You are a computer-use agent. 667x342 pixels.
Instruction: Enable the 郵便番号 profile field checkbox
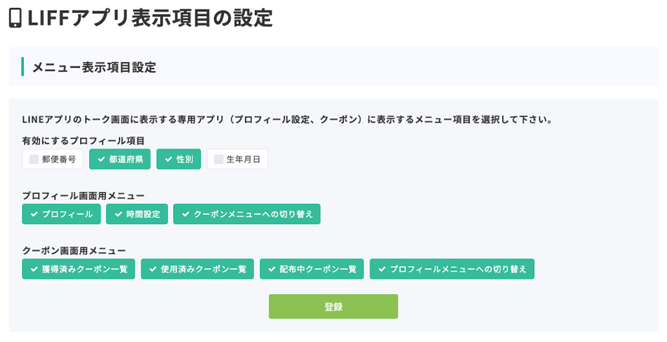[53, 159]
